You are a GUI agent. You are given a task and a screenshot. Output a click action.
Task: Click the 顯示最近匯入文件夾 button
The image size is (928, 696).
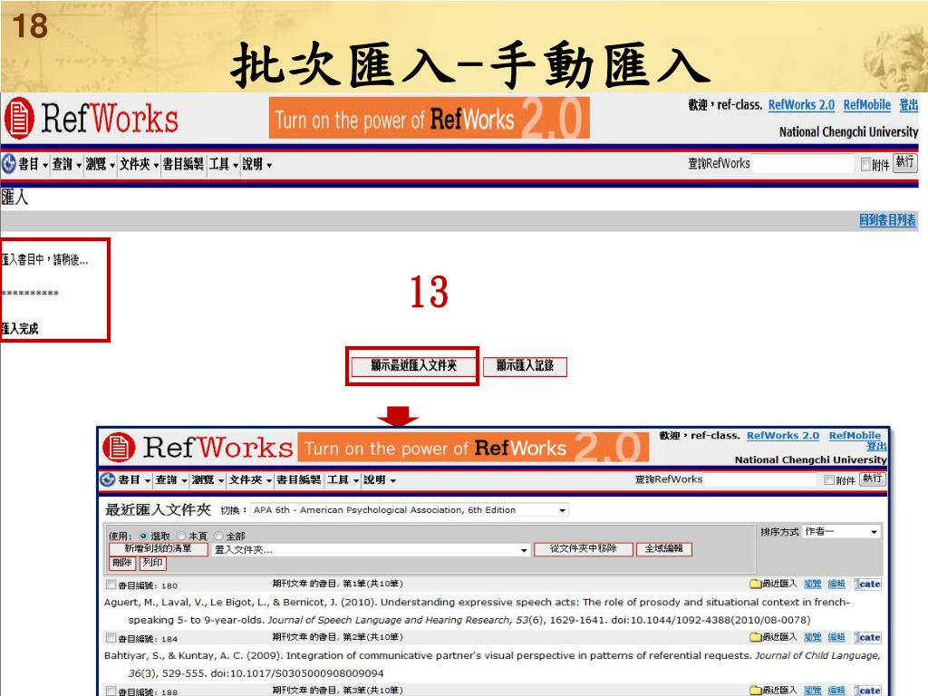413,366
